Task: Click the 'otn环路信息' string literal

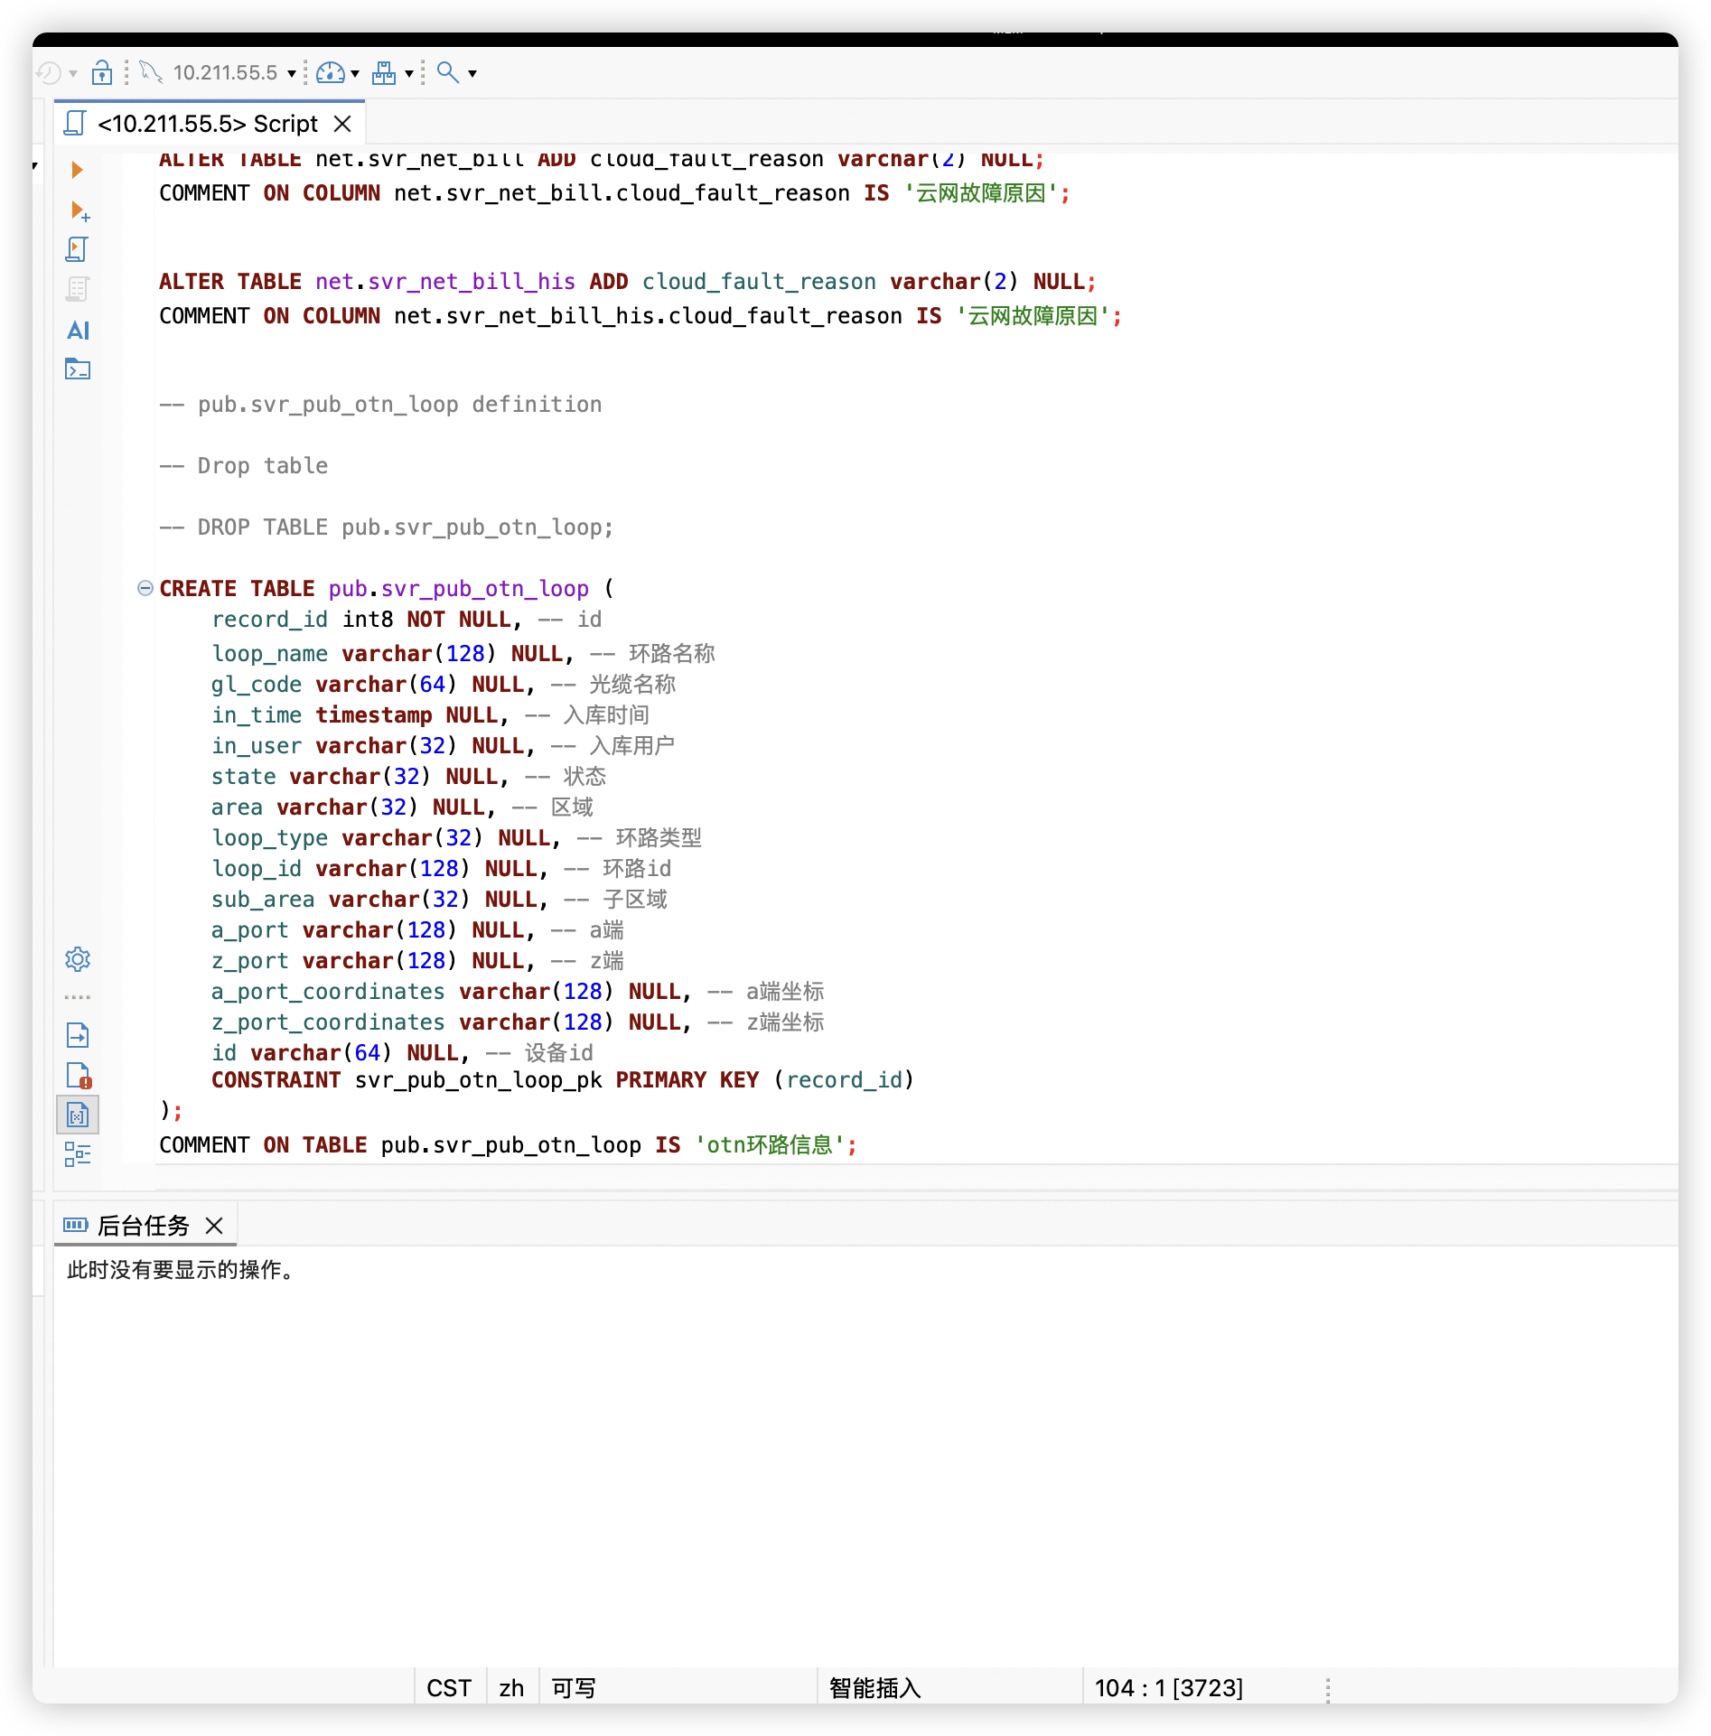Action: pos(771,1144)
